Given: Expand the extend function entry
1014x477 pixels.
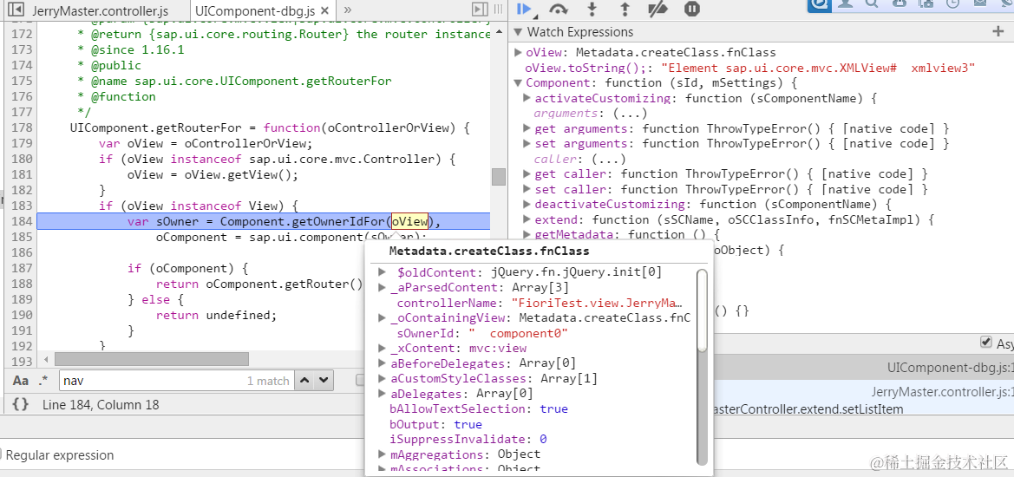Looking at the screenshot, I should [x=527, y=219].
